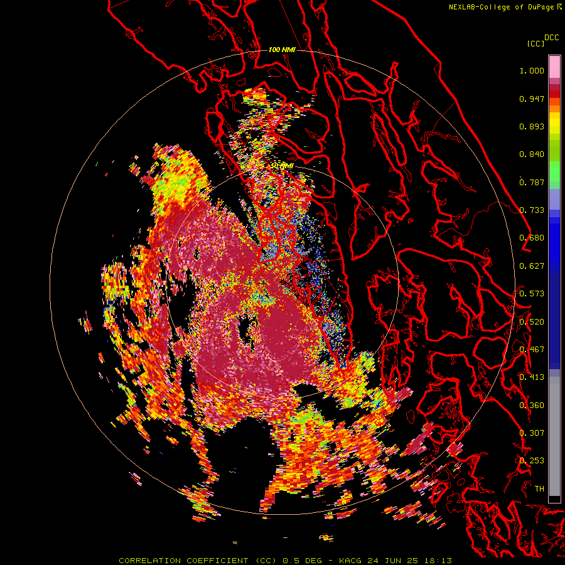The height and width of the screenshot is (565, 565).
Task: Pick the light pink swatch at top of color bar
Action: click(554, 67)
